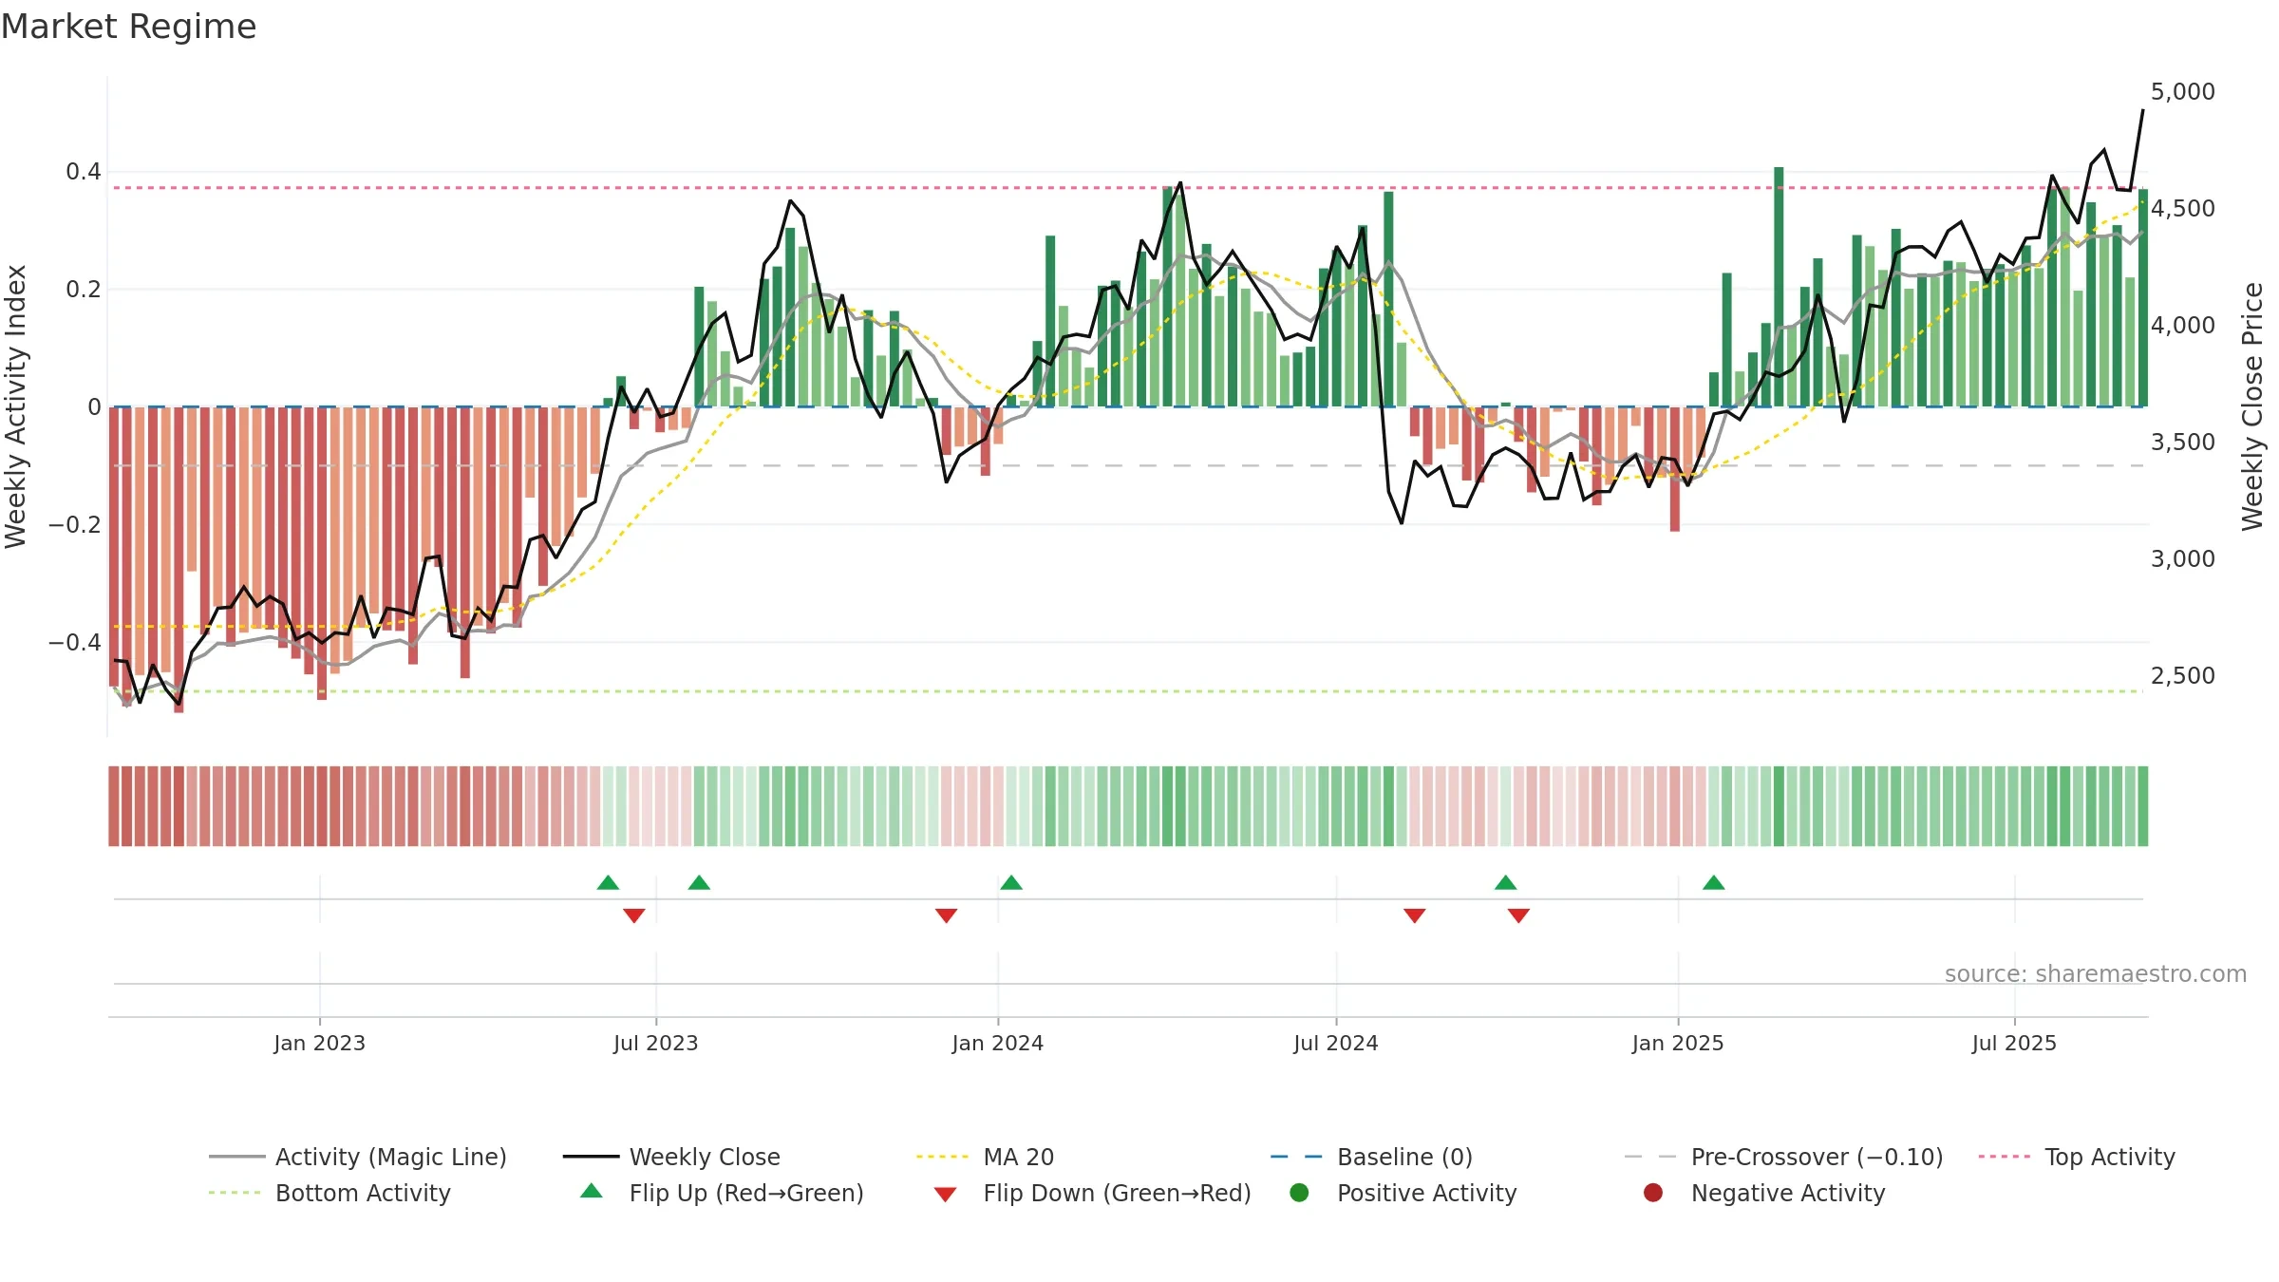The height and width of the screenshot is (1282, 2279).
Task: Toggle the Top Activity legend entry
Action: (2077, 1157)
